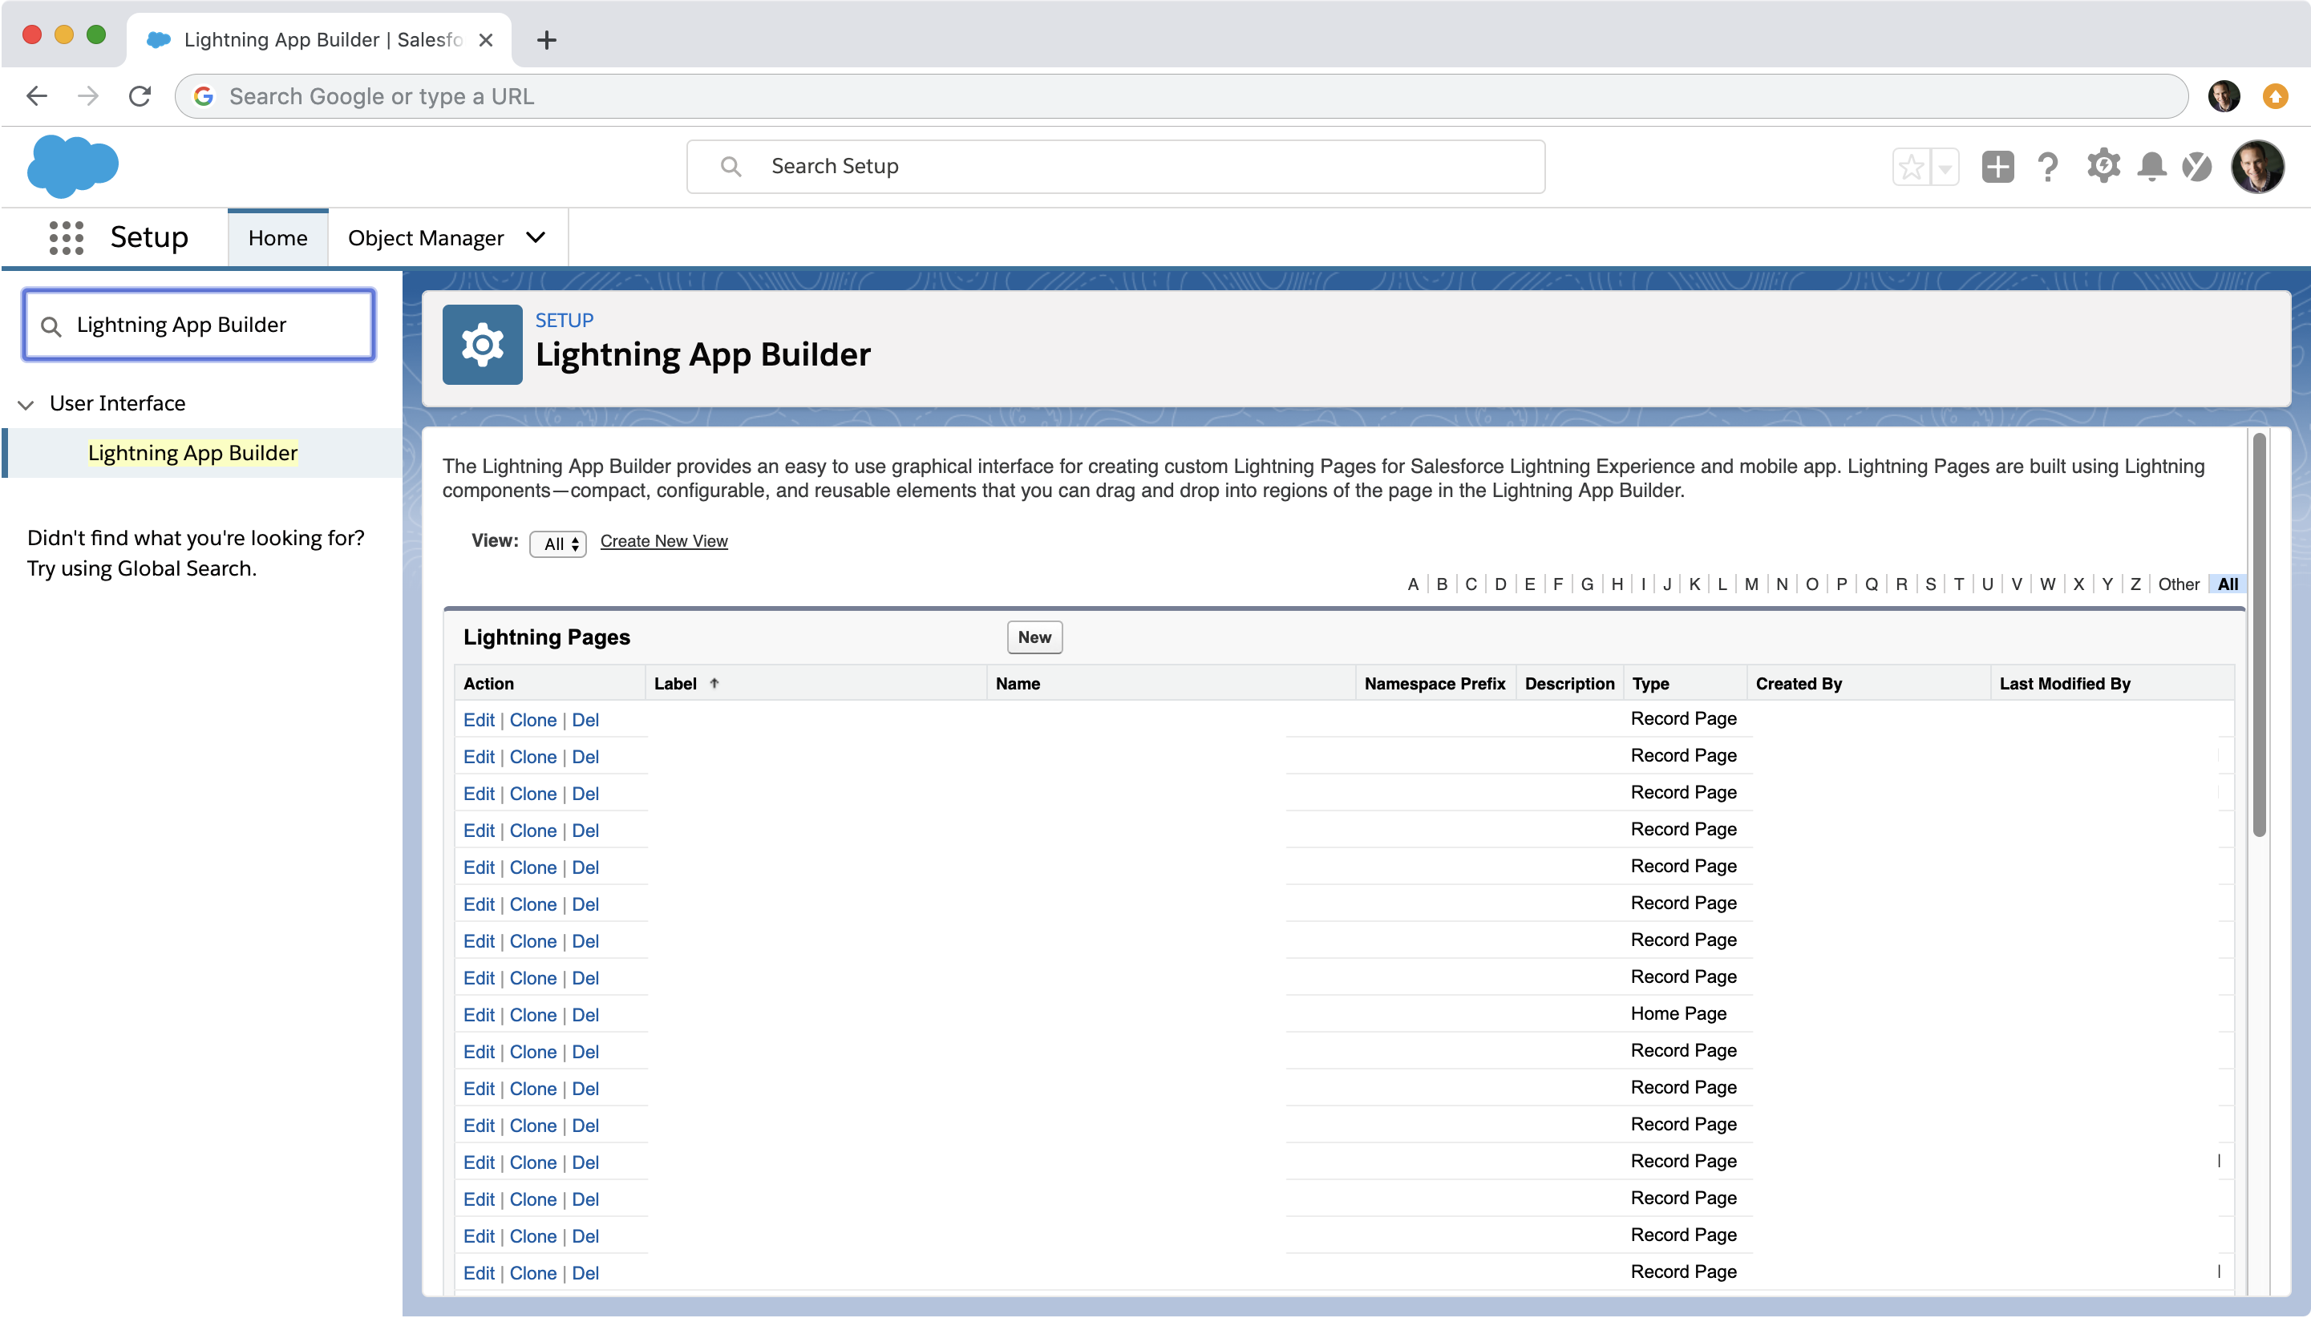The width and height of the screenshot is (2311, 1318).
Task: Click the Created By column header
Action: coord(1799,685)
